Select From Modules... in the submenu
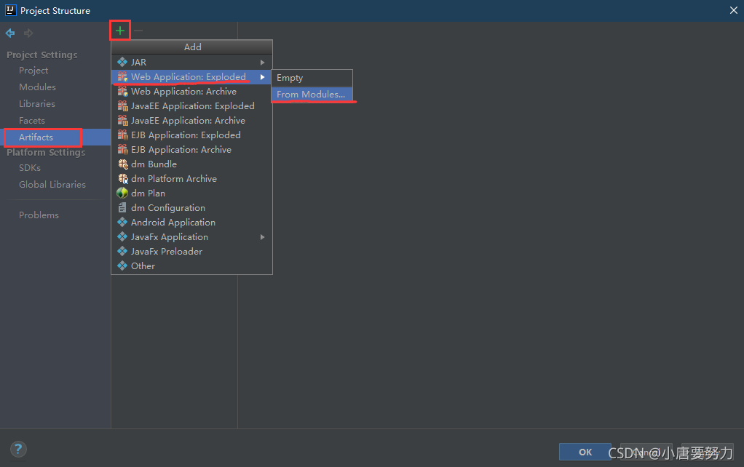The image size is (744, 467). pyautogui.click(x=312, y=95)
